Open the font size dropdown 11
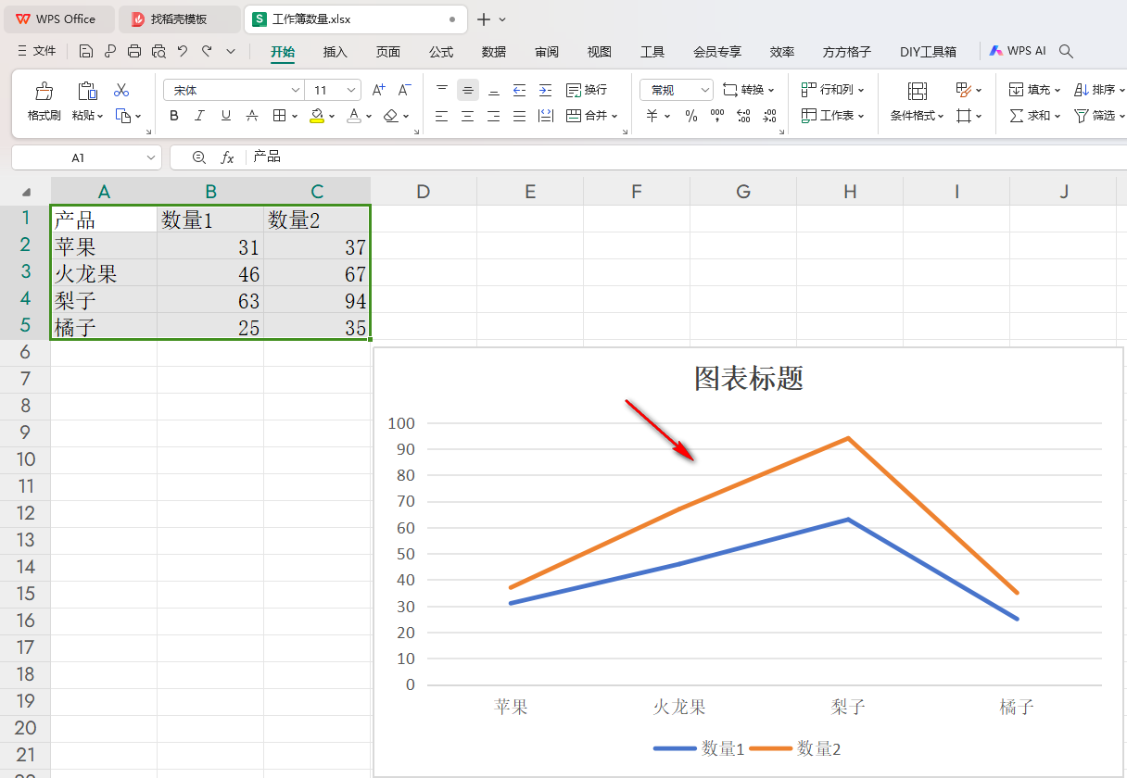Screen dimensions: 1127x778 [352, 90]
